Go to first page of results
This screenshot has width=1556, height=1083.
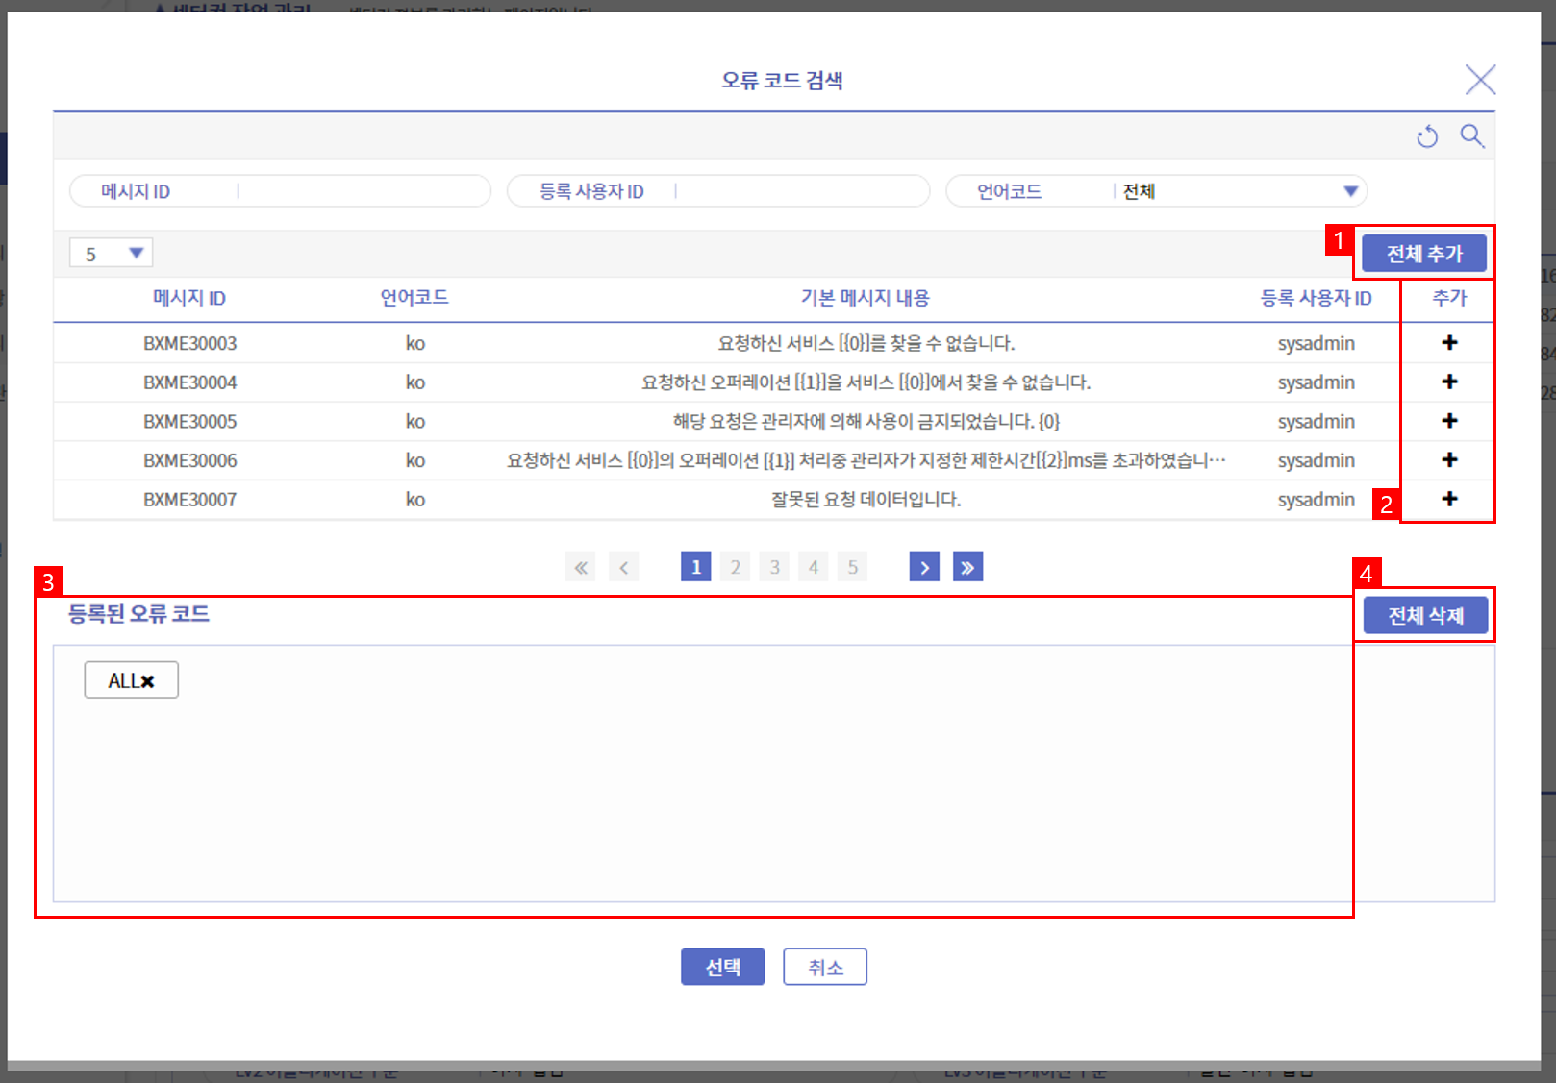click(581, 567)
